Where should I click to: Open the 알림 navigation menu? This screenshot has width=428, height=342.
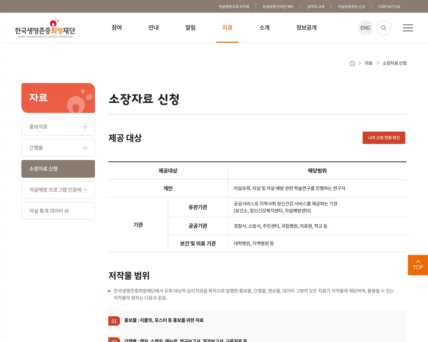coord(190,28)
